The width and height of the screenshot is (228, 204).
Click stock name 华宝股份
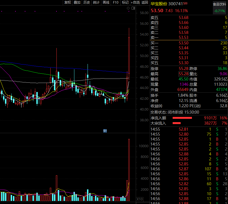[159, 4]
